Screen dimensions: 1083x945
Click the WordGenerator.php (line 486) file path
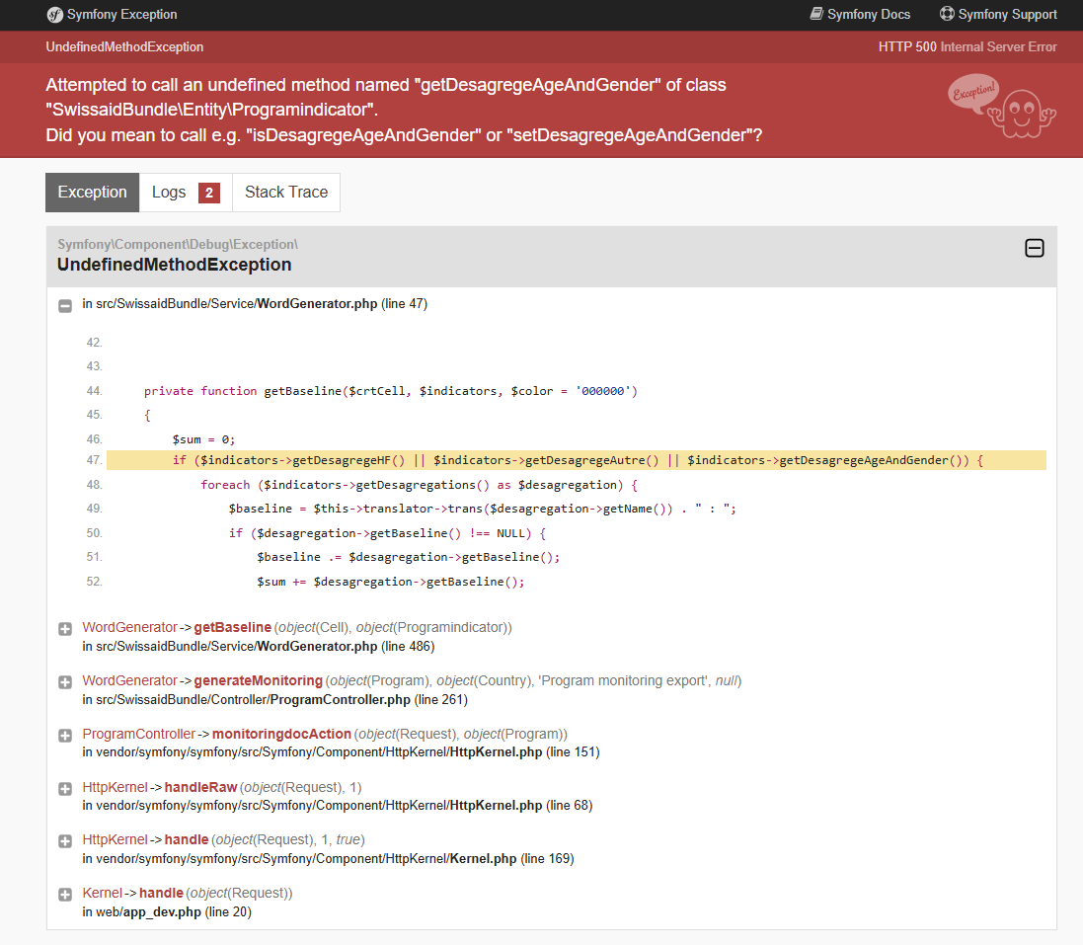click(x=259, y=647)
